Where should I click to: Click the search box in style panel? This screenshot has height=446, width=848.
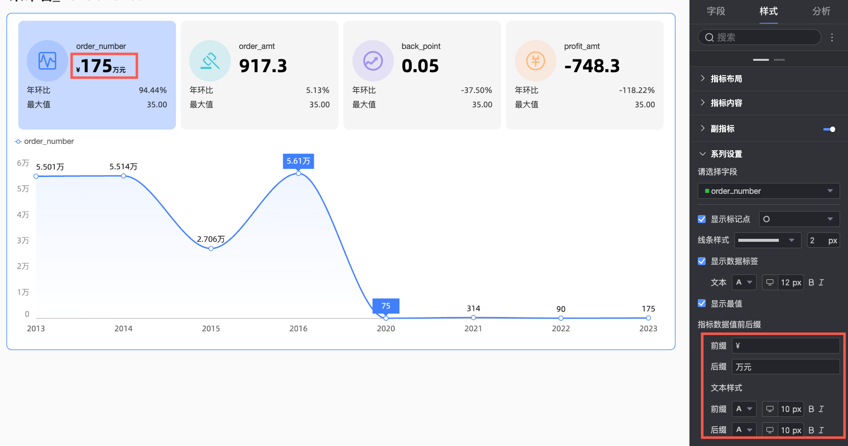tap(760, 38)
